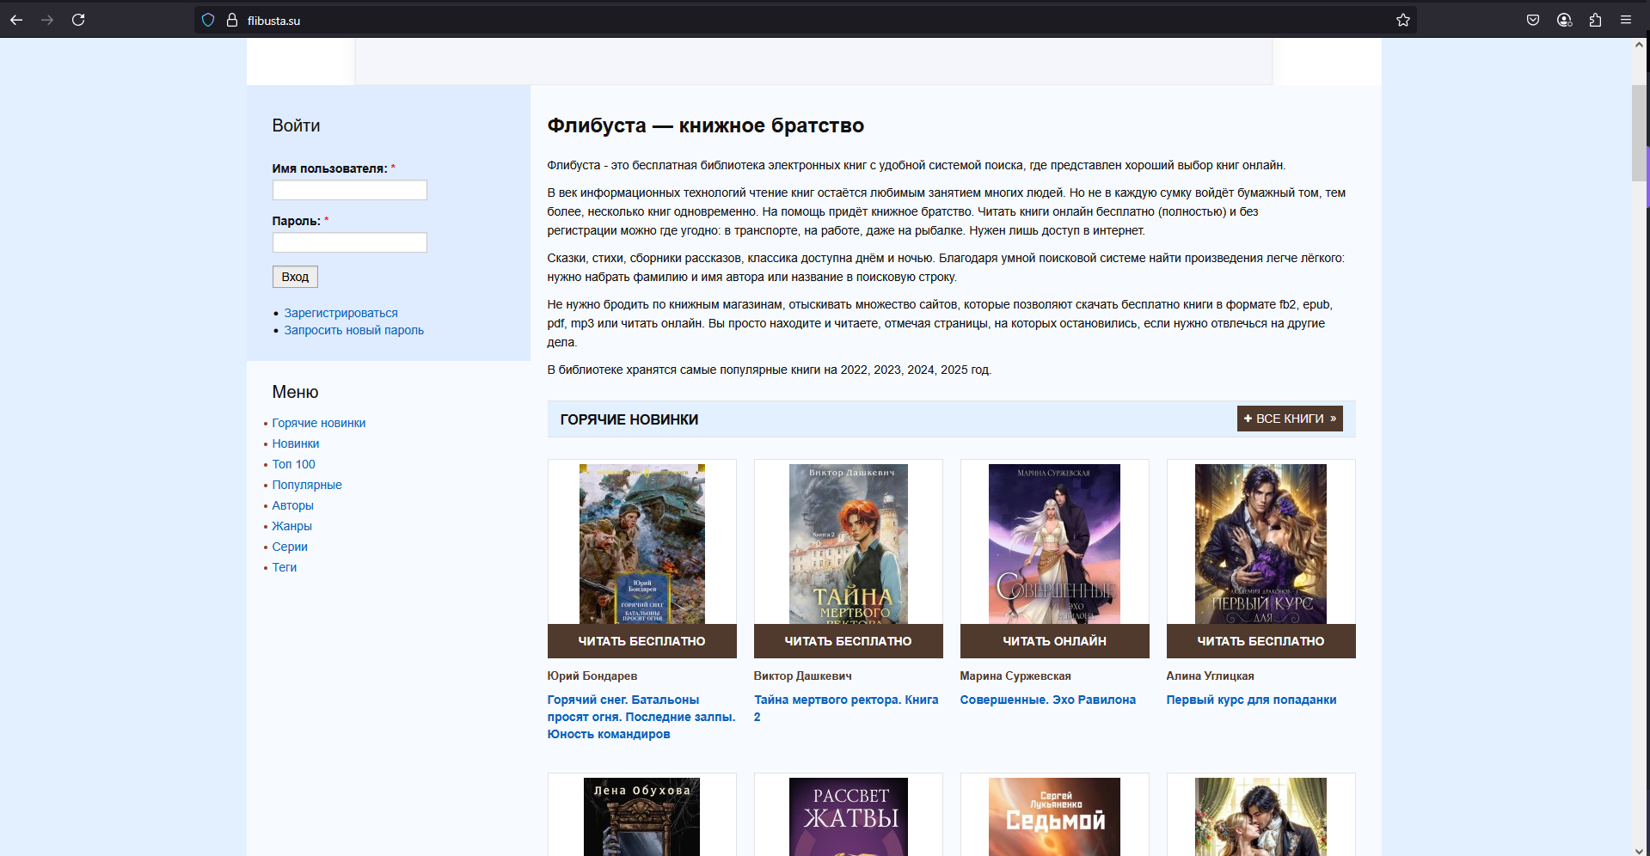
Task: Go to Авторы in the menu
Action: pyautogui.click(x=292, y=505)
